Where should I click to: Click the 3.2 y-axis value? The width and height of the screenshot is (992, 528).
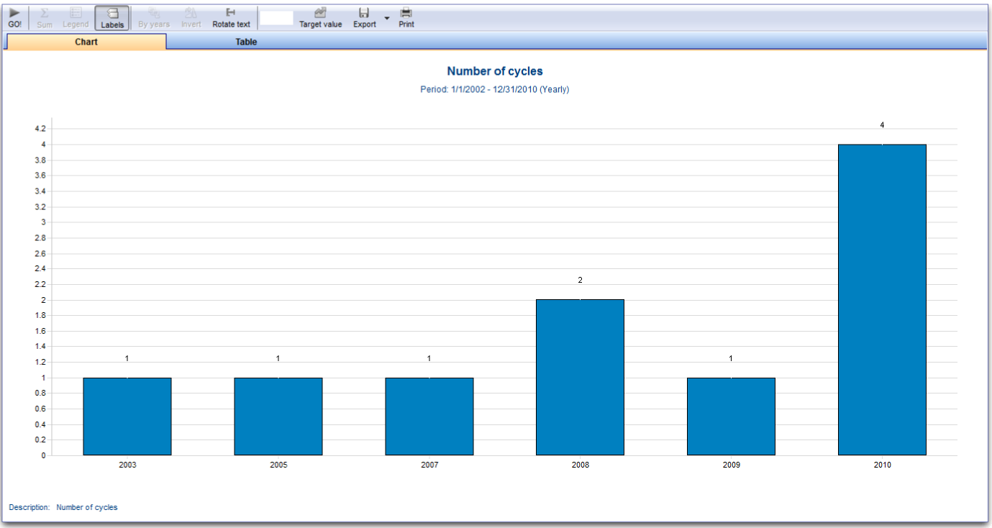pyautogui.click(x=40, y=206)
